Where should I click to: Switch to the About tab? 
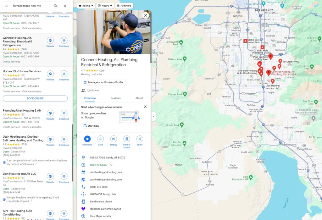click(x=139, y=98)
